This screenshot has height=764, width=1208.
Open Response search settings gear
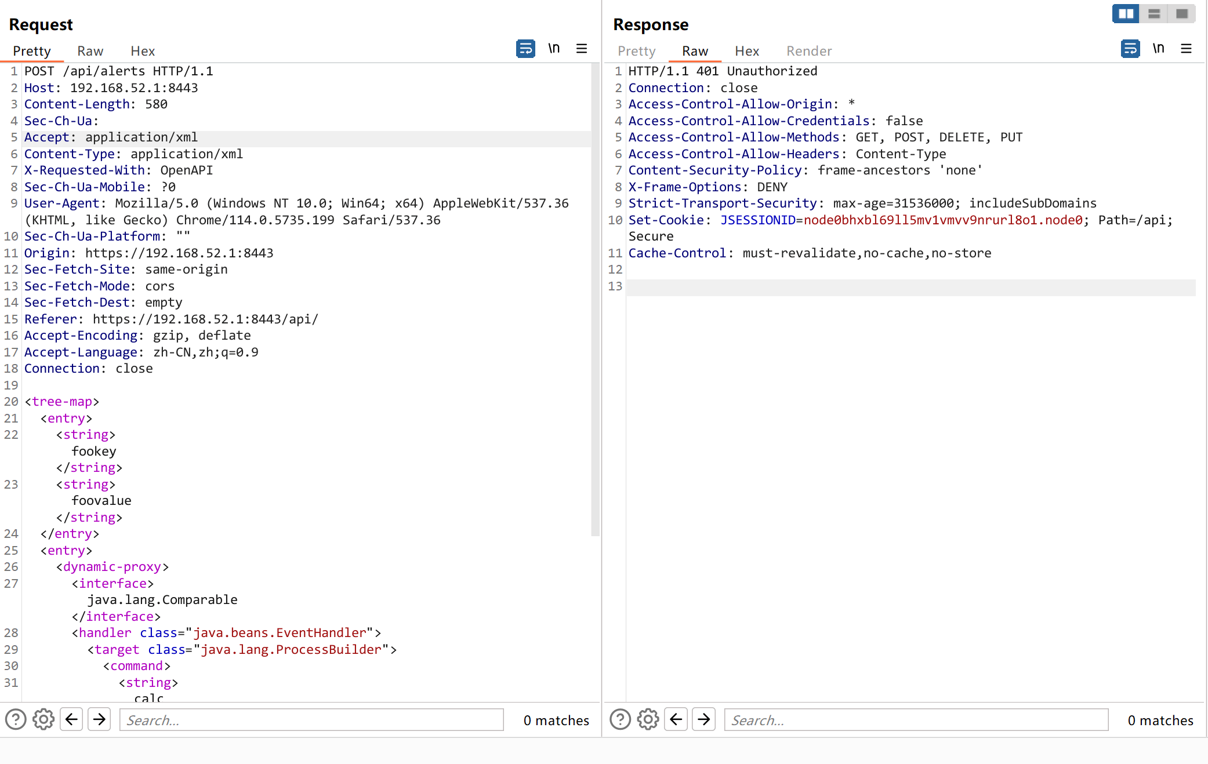[648, 719]
